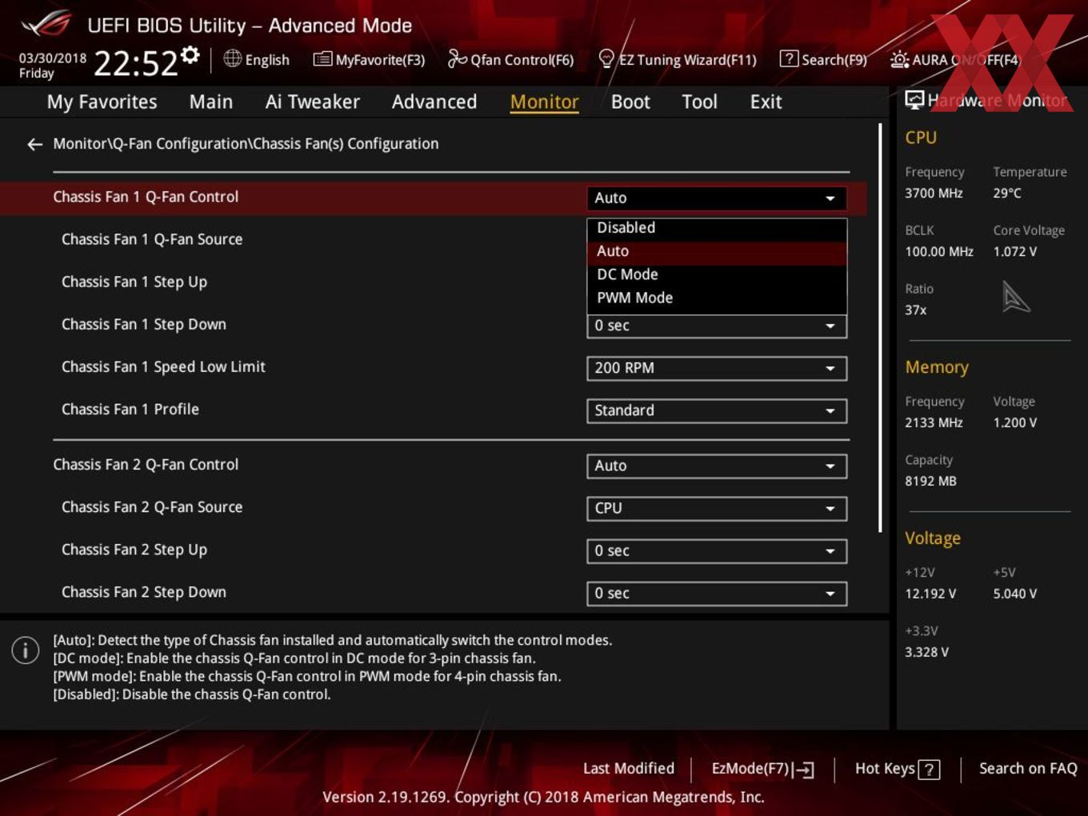
Task: Open Chassis Fan 2 Q-Fan Source dropdown
Action: [x=717, y=508]
